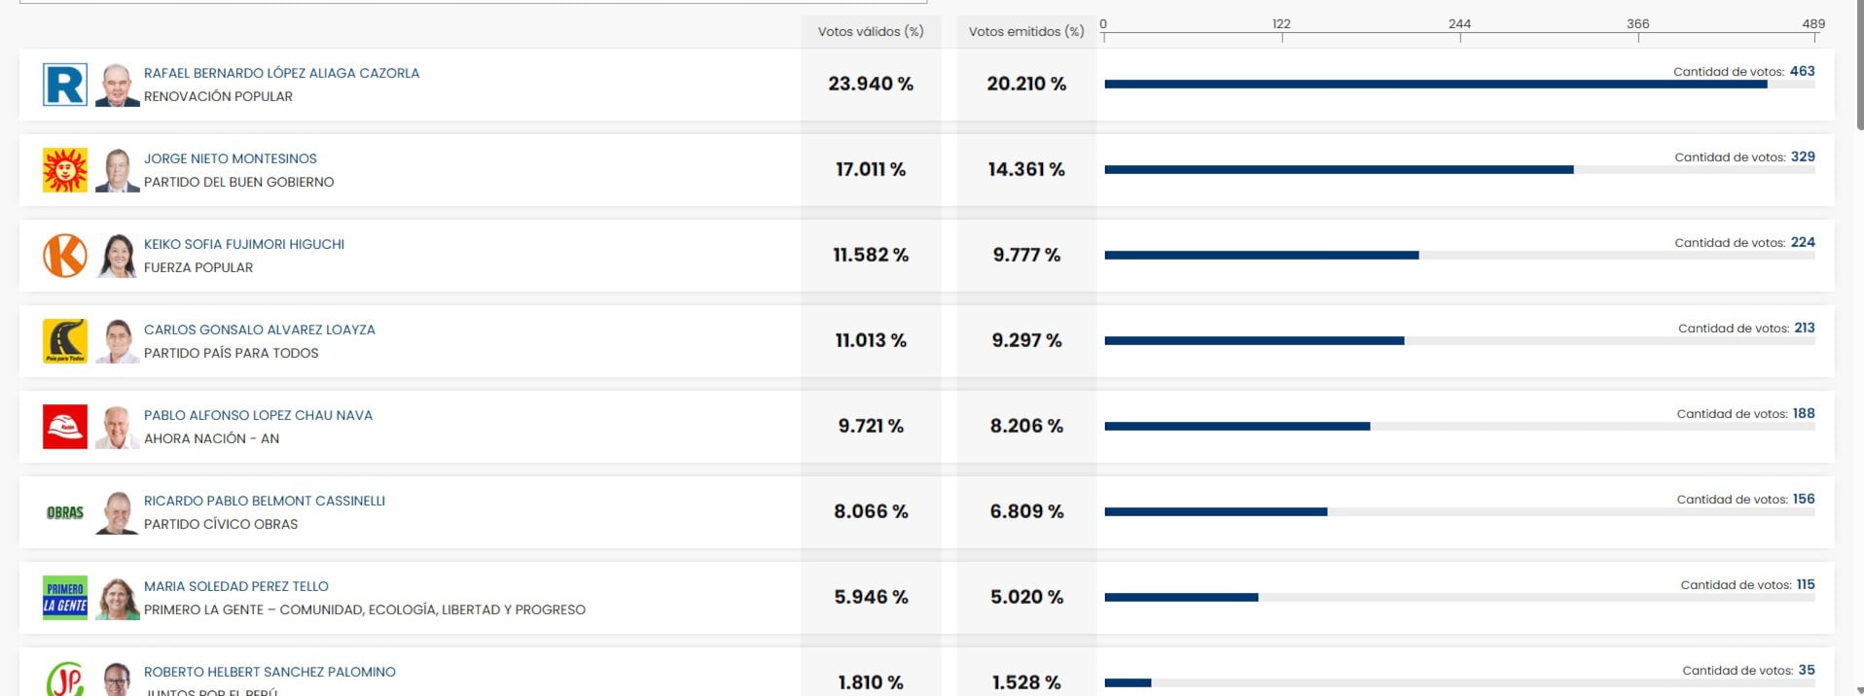Open Rafael López Aliaga's candidate photo
The width and height of the screenshot is (1864, 696).
click(x=117, y=85)
